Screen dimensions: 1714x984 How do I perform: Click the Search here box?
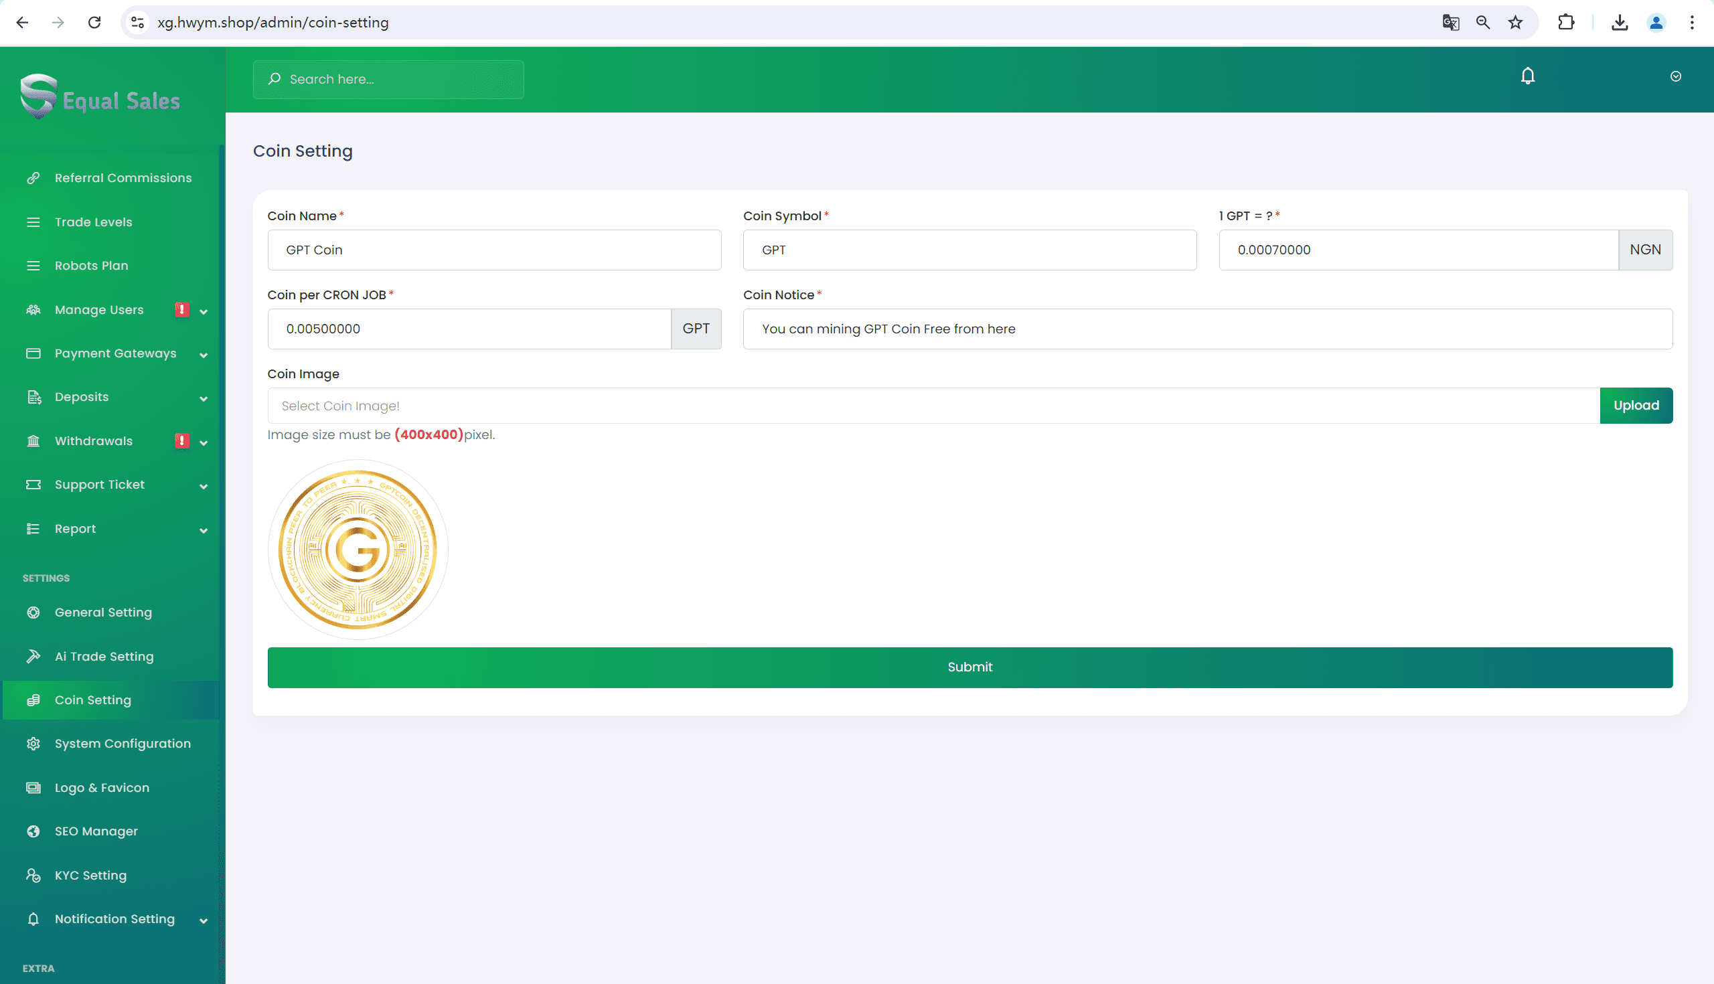[x=388, y=79]
